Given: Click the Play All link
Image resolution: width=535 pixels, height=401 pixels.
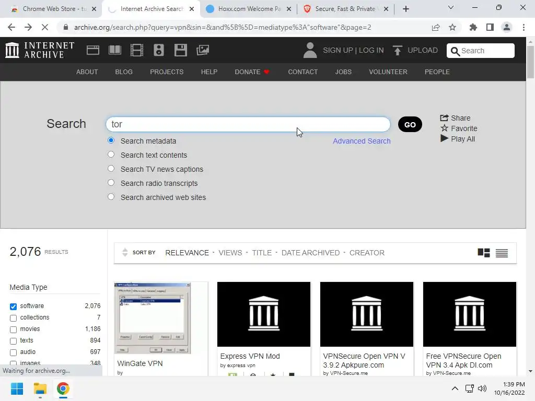Looking at the screenshot, I should pyautogui.click(x=458, y=139).
